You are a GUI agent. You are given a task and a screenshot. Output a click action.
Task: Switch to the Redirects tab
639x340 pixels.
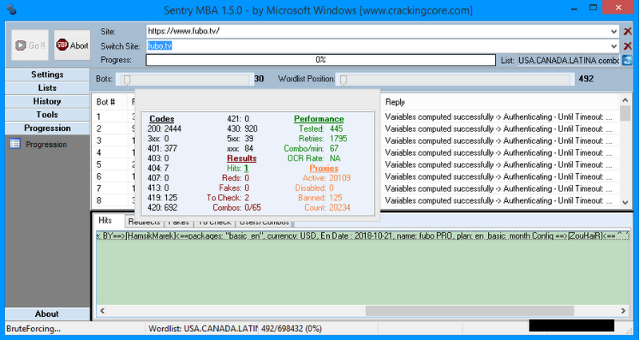[x=144, y=222]
